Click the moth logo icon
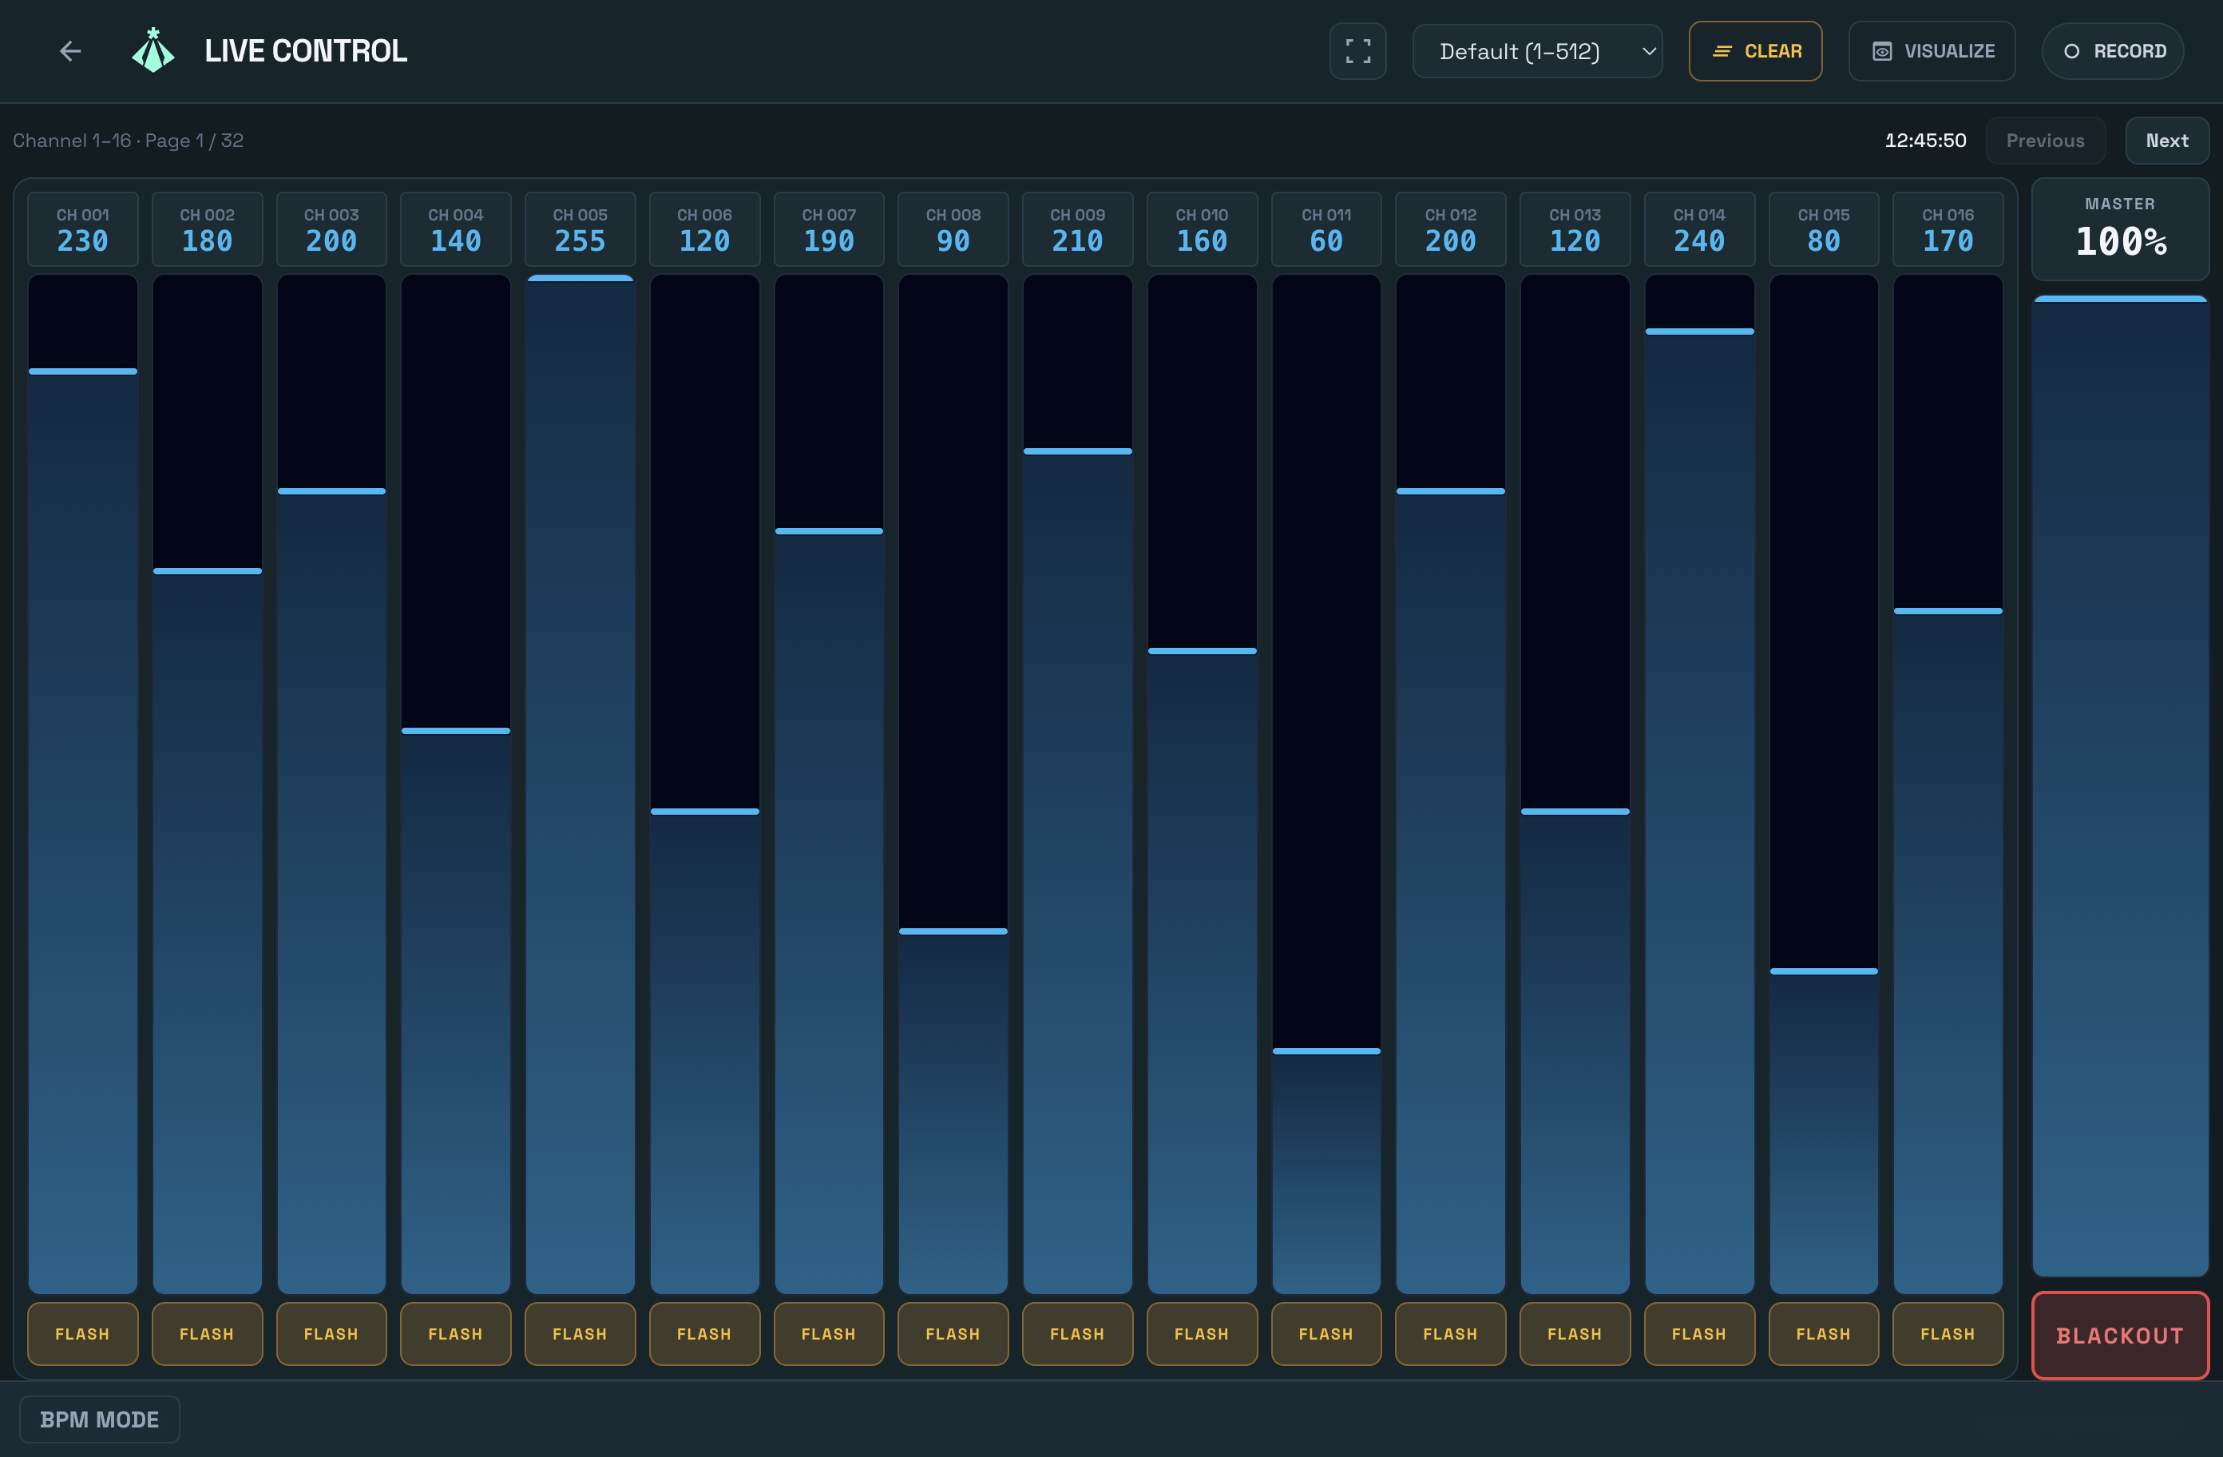The height and width of the screenshot is (1457, 2223). 153,50
